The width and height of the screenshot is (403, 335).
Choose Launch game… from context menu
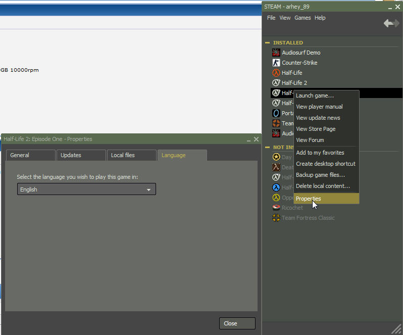(326, 95)
